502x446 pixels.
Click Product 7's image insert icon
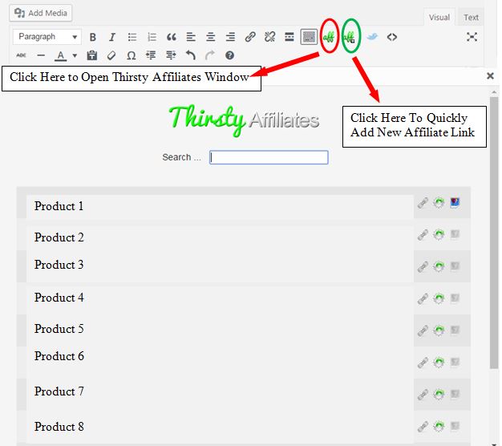[x=455, y=394]
